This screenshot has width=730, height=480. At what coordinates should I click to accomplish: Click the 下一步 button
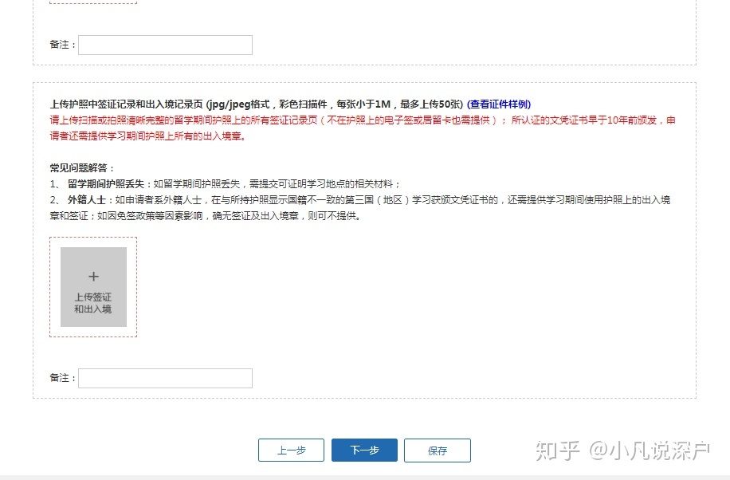(364, 450)
